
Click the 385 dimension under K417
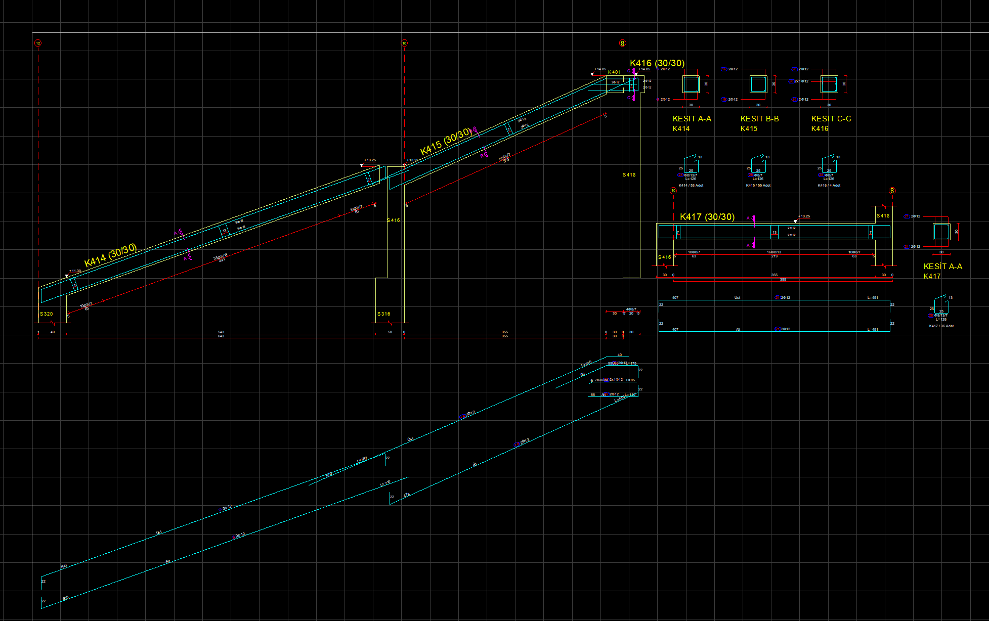pos(783,280)
